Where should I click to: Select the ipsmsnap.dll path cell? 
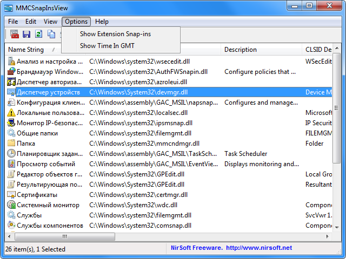coord(141,123)
